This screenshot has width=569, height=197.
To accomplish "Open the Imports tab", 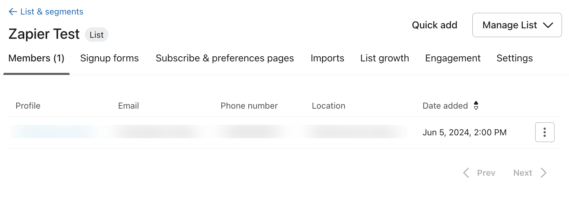I will [327, 58].
